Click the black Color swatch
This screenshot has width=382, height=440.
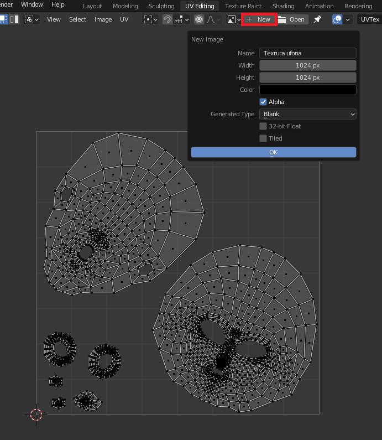(307, 90)
